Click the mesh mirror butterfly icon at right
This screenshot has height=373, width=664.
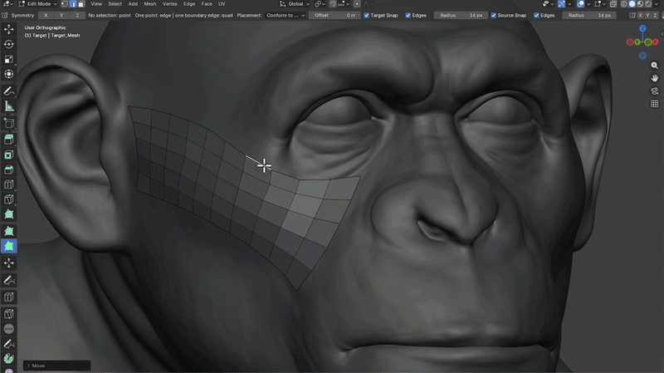(x=632, y=15)
